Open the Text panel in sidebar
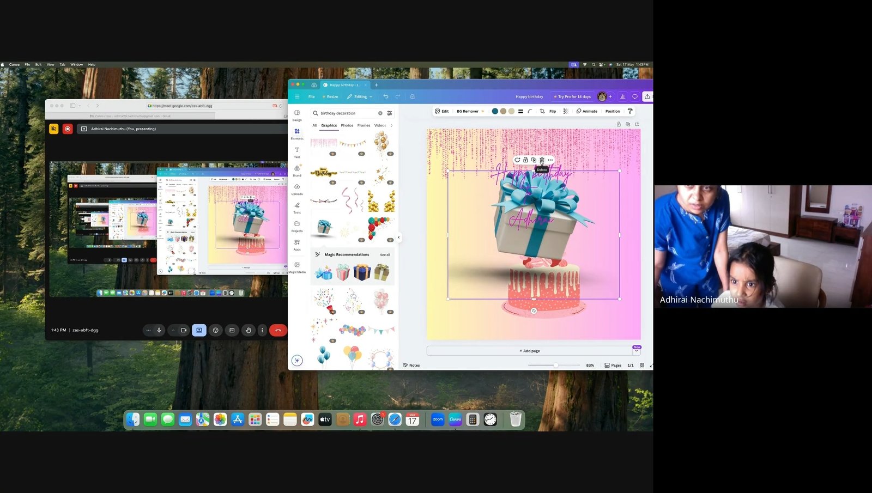This screenshot has width=872, height=493. click(297, 151)
